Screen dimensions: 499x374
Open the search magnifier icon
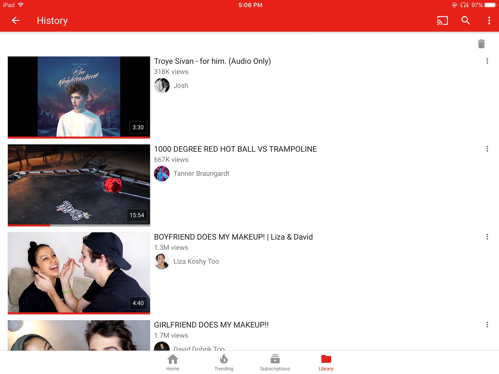[x=465, y=21]
